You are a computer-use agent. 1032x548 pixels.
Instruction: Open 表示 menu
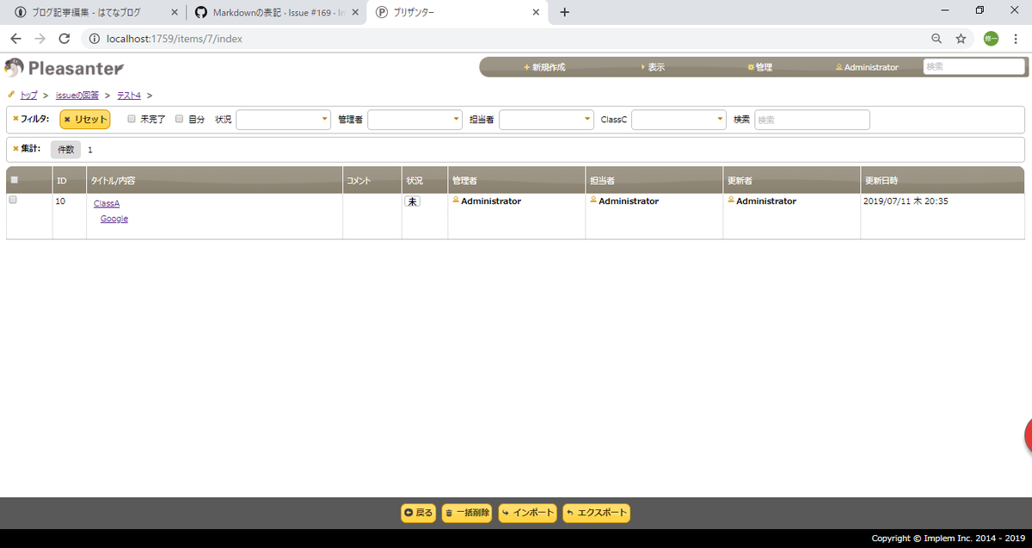653,67
